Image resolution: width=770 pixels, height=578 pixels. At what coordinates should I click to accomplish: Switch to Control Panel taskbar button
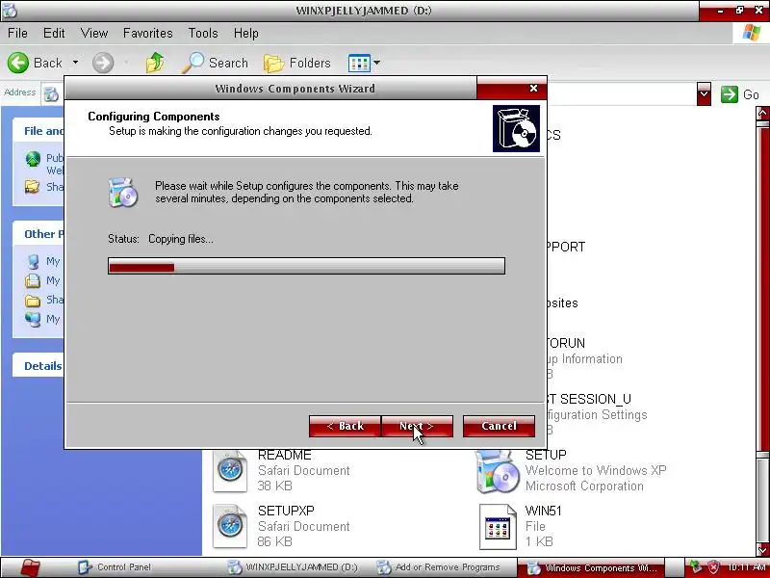coord(115,567)
